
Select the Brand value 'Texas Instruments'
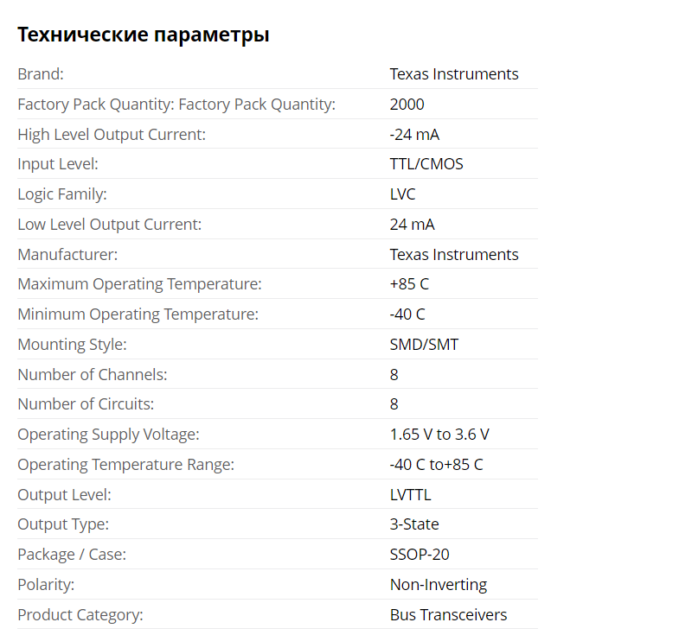tap(454, 74)
